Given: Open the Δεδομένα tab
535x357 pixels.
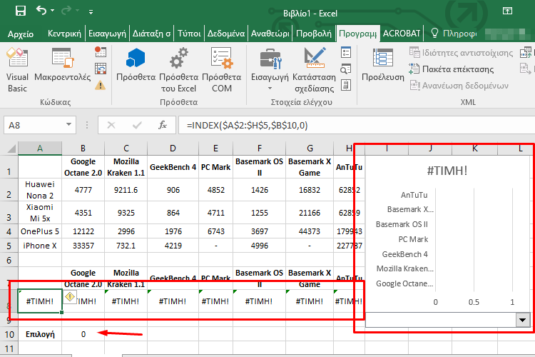Looking at the screenshot, I should [x=226, y=34].
